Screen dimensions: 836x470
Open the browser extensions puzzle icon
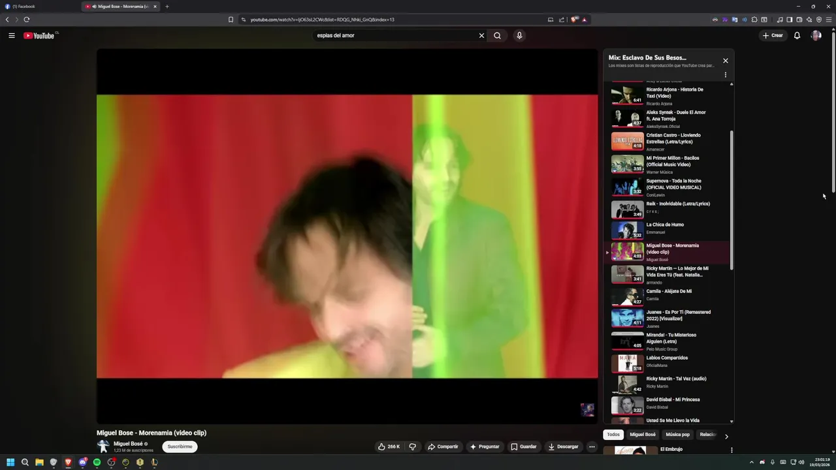pyautogui.click(x=754, y=20)
